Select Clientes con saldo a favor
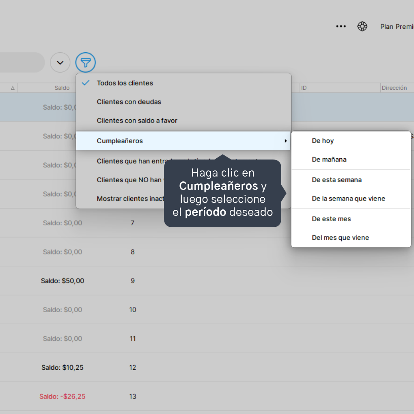Screen dimensions: 414x414 [x=183, y=121]
